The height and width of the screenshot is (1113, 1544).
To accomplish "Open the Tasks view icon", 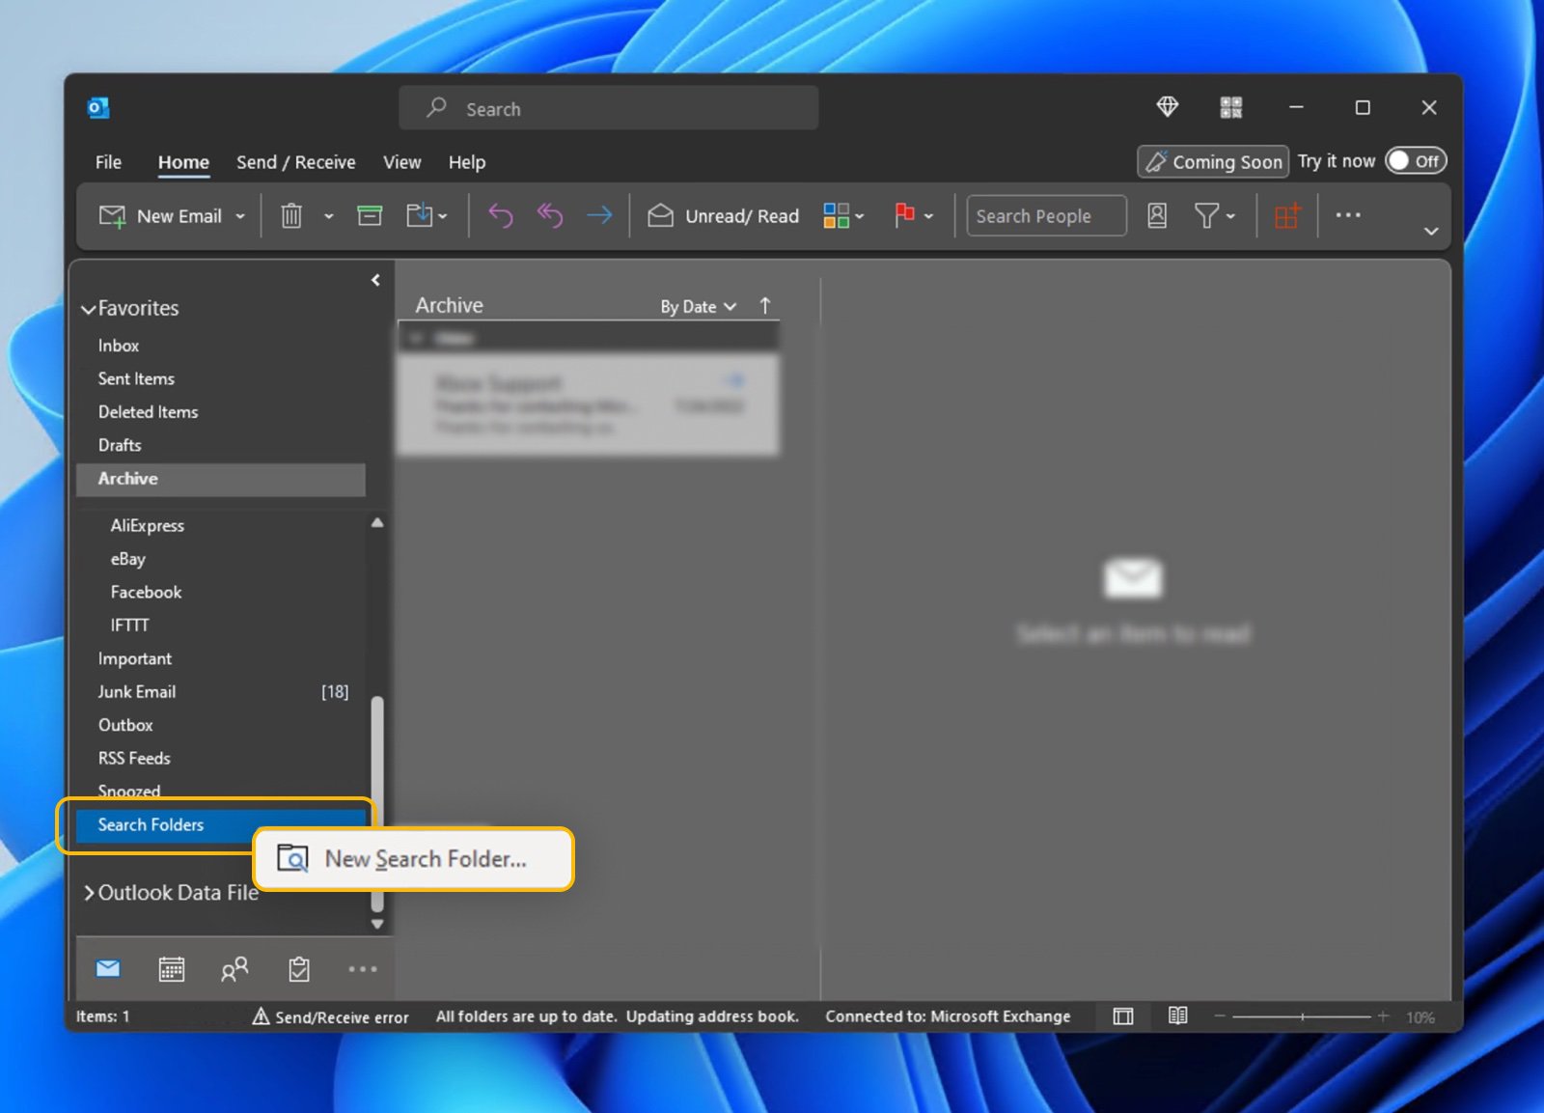I will (298, 968).
